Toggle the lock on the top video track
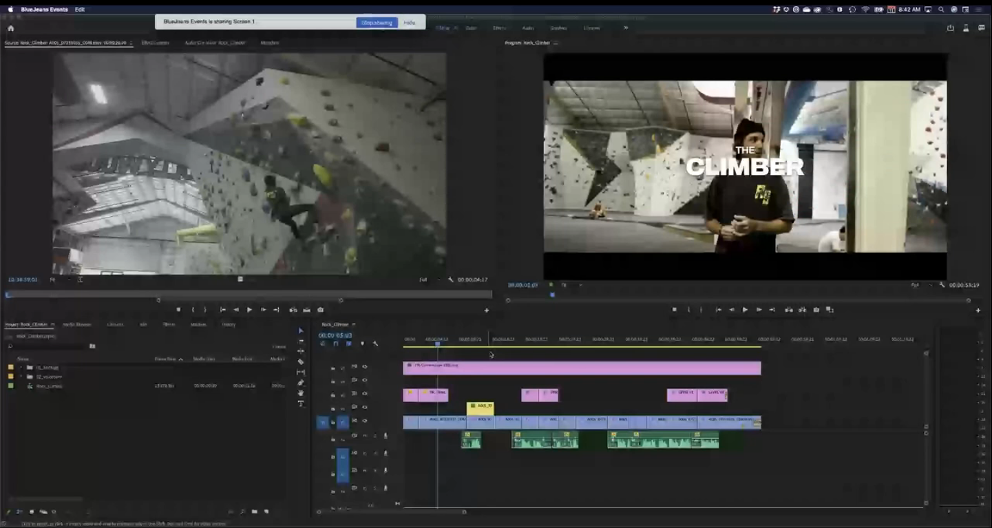 [x=333, y=368]
